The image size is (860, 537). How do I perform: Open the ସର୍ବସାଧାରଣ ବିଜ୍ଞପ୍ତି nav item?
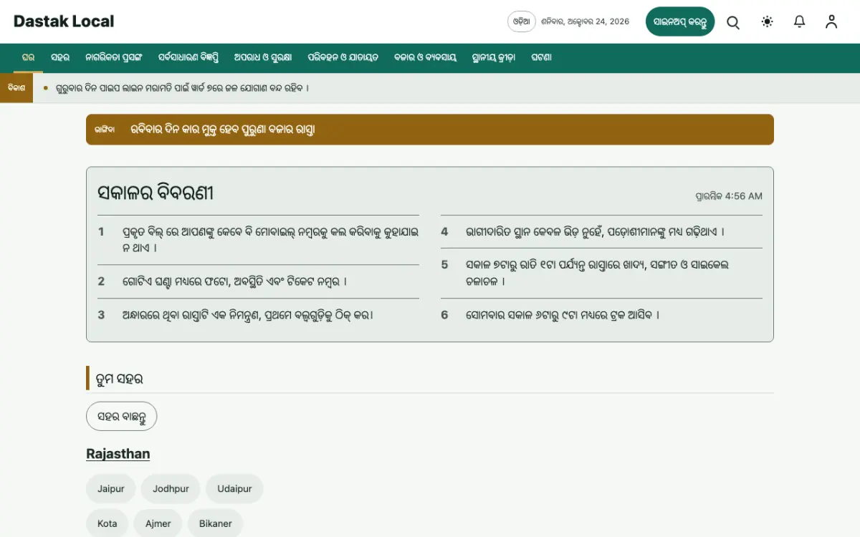pos(188,57)
